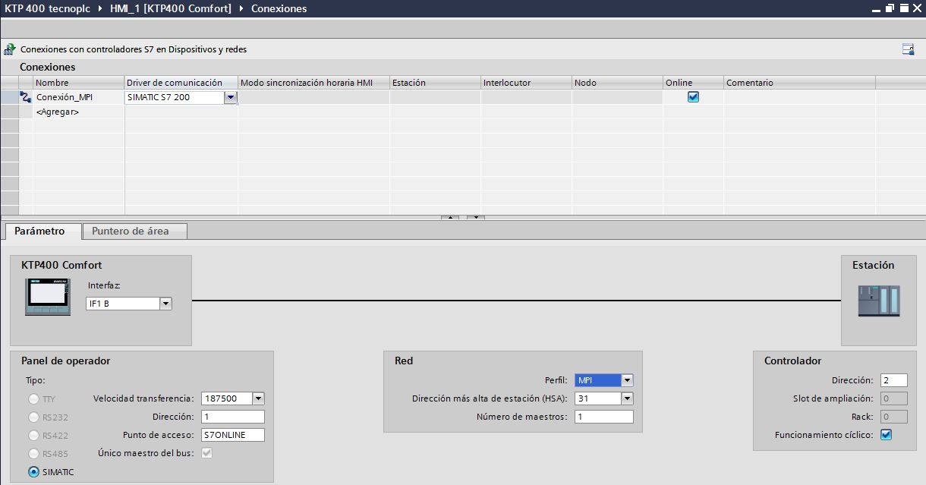Open the Perfil MPI dropdown
This screenshot has height=485, width=926.
coord(626,379)
